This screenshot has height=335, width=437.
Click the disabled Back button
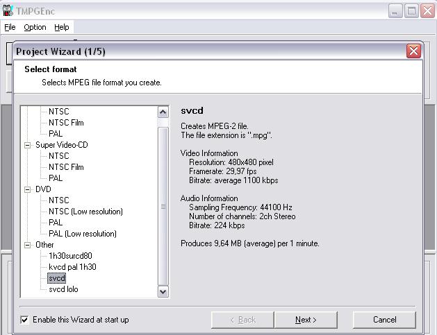point(242,320)
